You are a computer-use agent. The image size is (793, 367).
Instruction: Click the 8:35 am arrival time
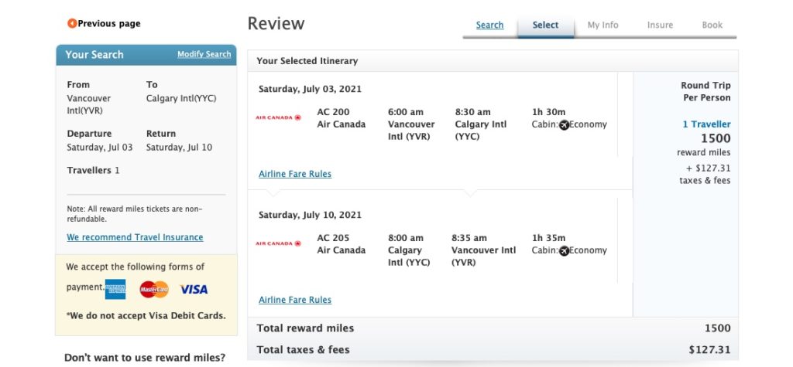tap(469, 238)
